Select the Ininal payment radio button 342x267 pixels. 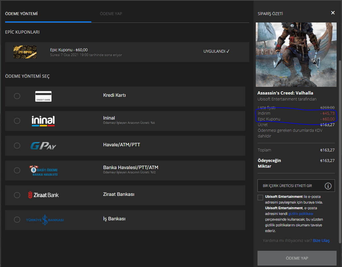tap(17, 121)
